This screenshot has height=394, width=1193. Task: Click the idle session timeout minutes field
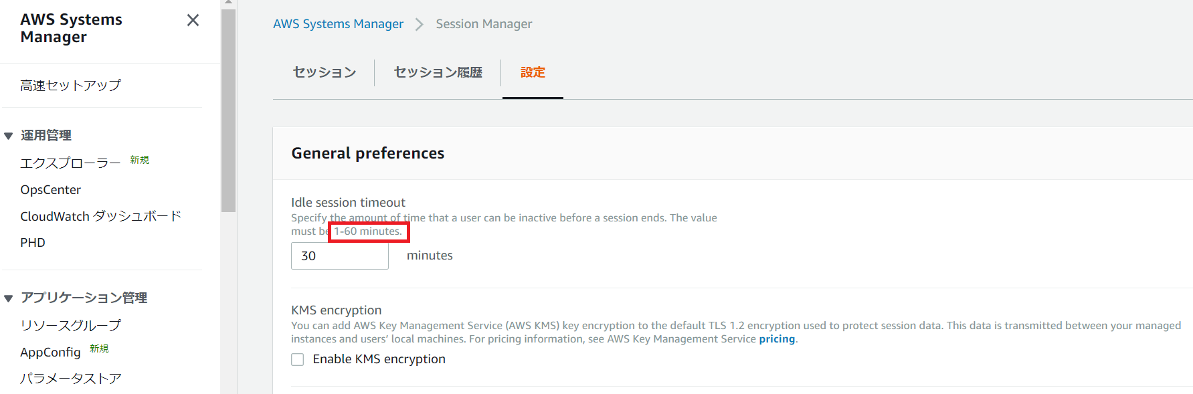point(340,256)
